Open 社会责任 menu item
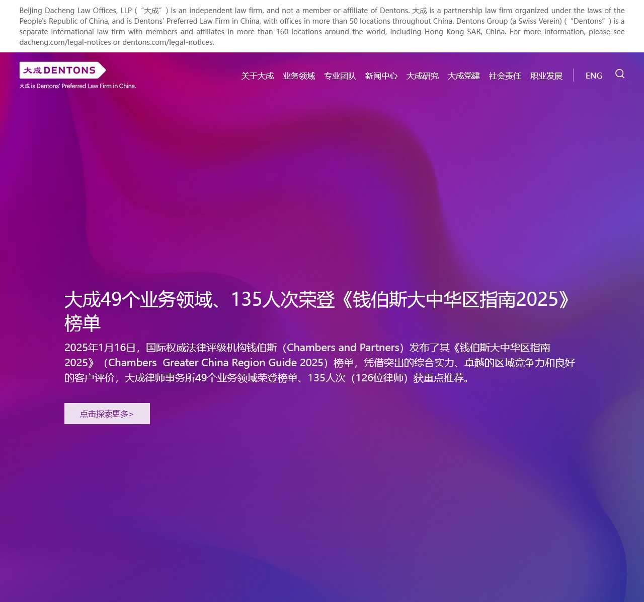644x602 pixels. (505, 76)
